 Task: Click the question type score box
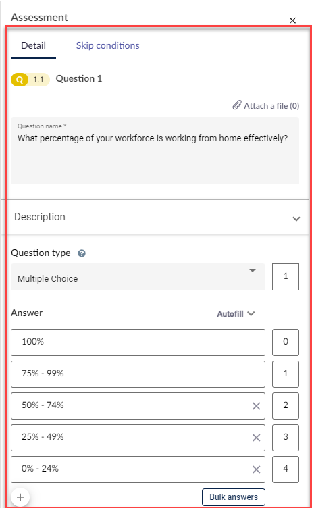tap(286, 277)
